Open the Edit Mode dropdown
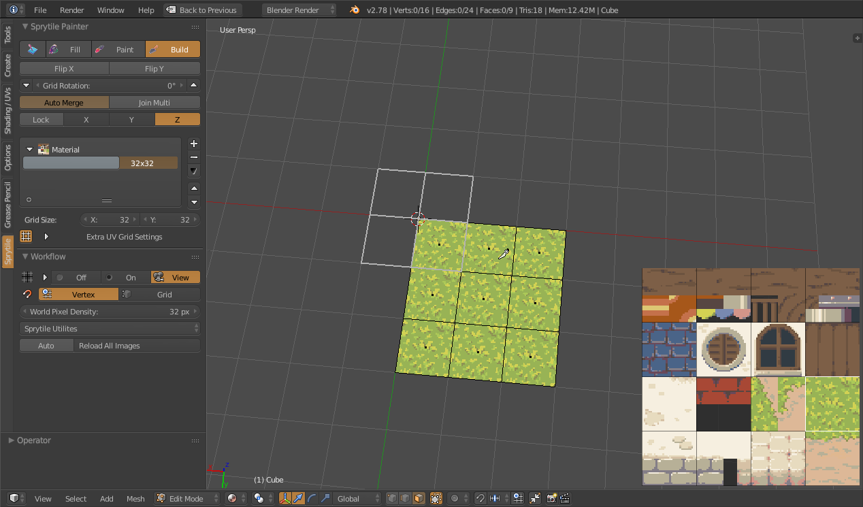This screenshot has height=507, width=863. point(187,498)
